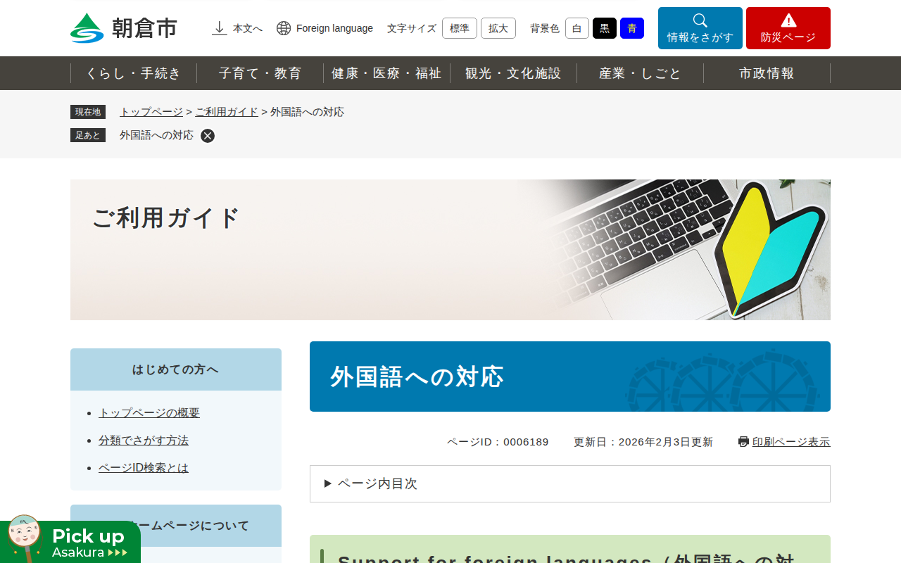The image size is (901, 563).
Task: Follow the トップページの概要 link
Action: pos(149,413)
